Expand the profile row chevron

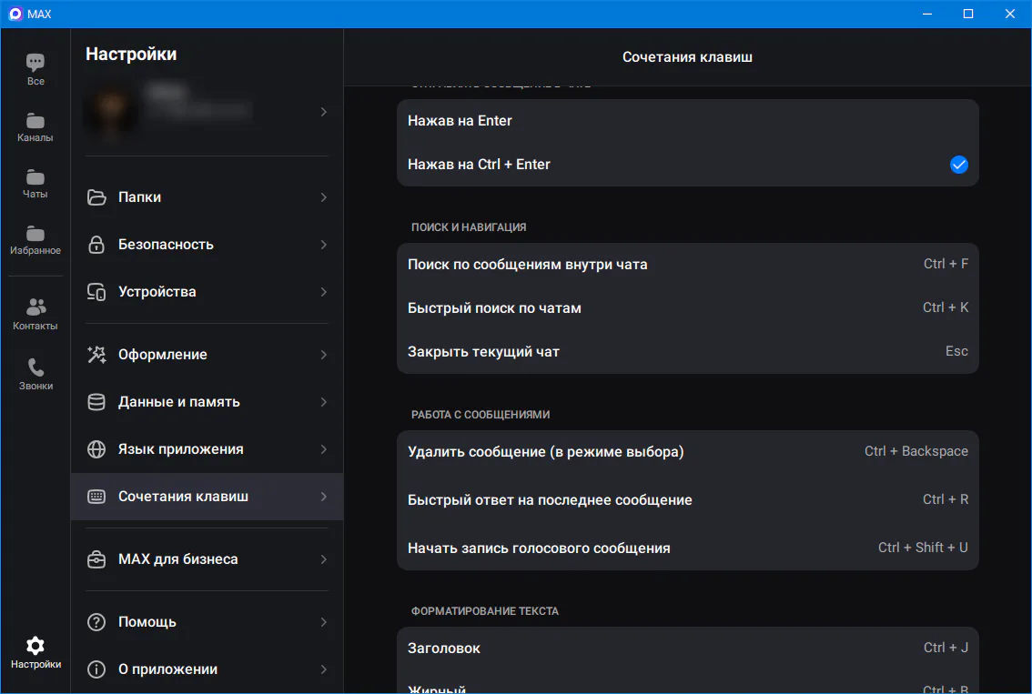coord(324,112)
